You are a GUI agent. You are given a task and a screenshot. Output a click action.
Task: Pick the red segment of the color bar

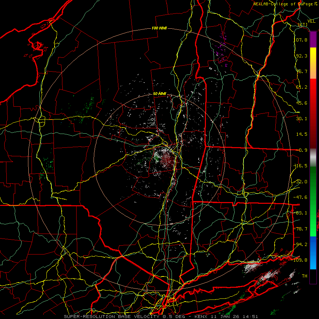pyautogui.click(x=313, y=113)
